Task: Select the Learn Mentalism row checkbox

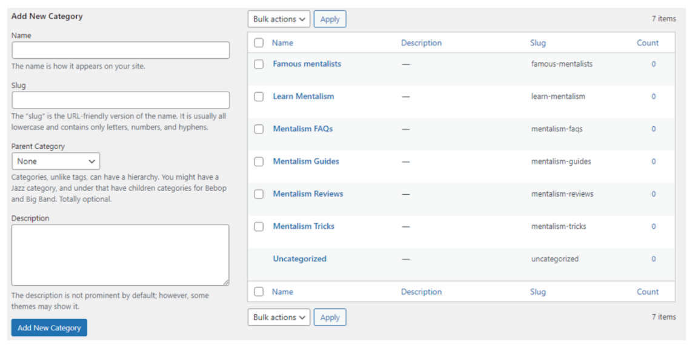Action: pyautogui.click(x=259, y=96)
